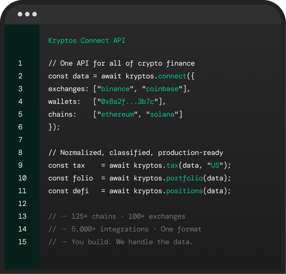
Task: Click 'const tax' declaration
Action: (67, 166)
